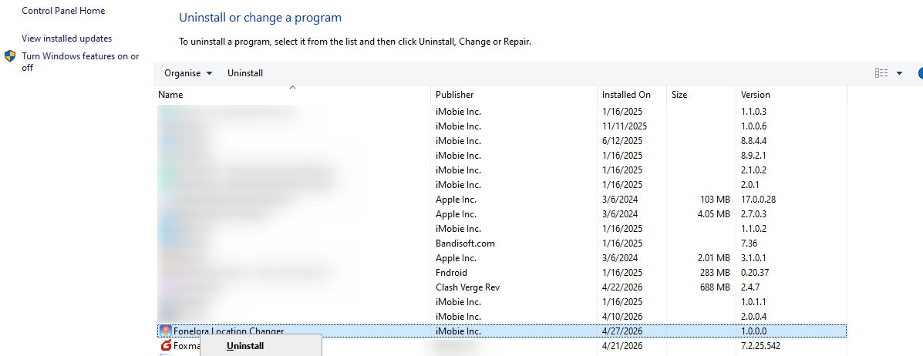The width and height of the screenshot is (923, 356).
Task: Click the 4/27/2026 install date
Action: 622,331
